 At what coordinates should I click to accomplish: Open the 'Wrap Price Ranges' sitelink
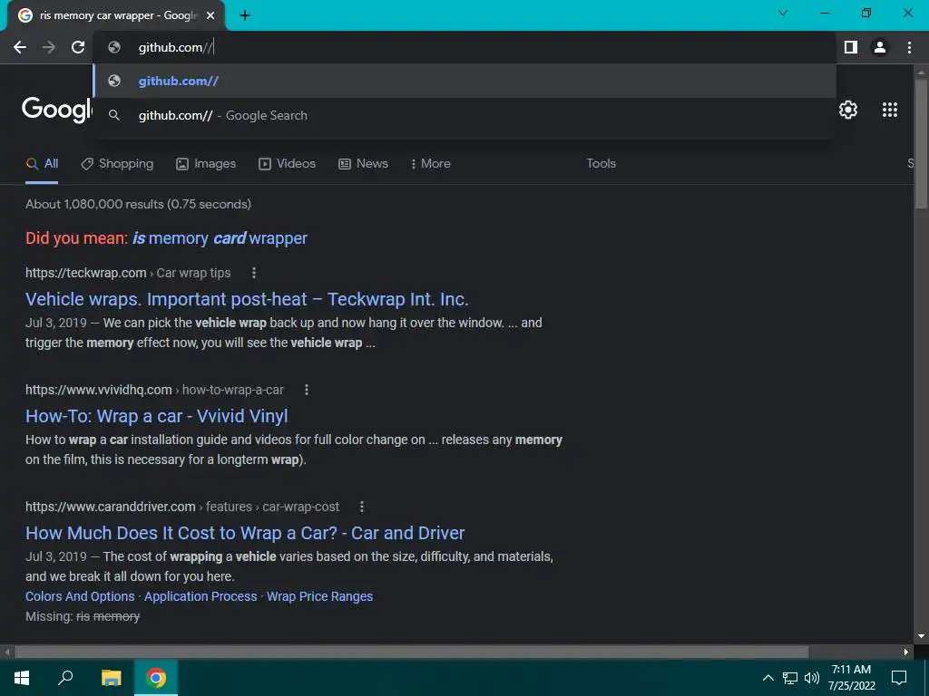(x=320, y=596)
